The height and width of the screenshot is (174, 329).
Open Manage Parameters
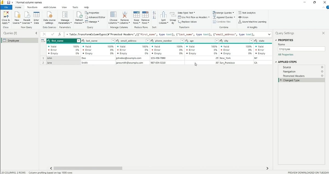point(65,17)
